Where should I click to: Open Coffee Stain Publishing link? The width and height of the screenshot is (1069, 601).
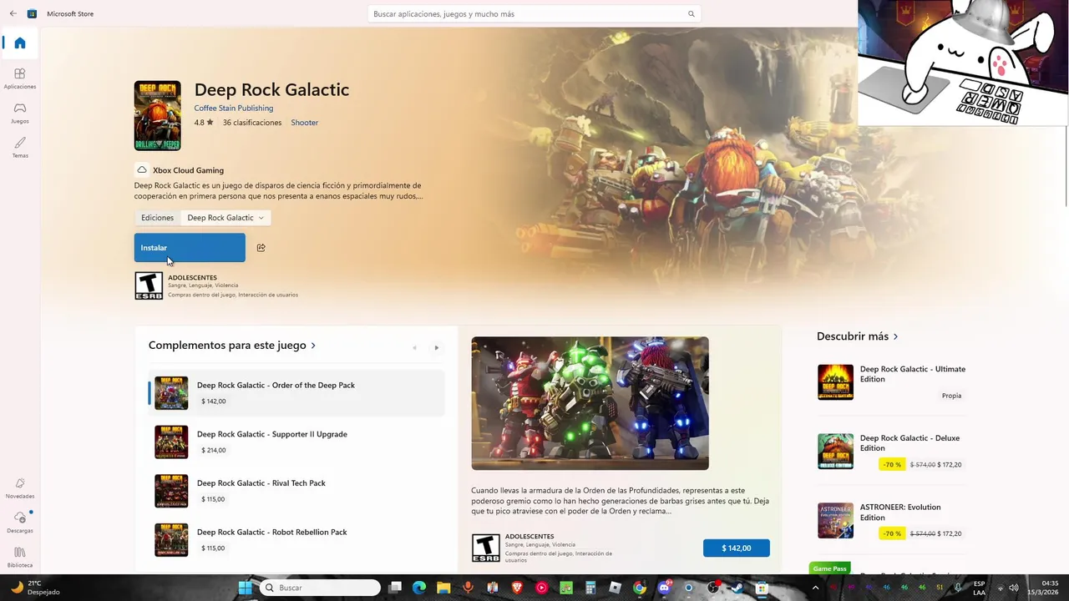point(234,108)
